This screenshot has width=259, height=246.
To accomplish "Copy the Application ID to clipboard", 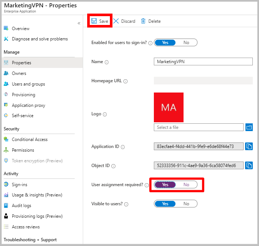I will [x=249, y=146].
